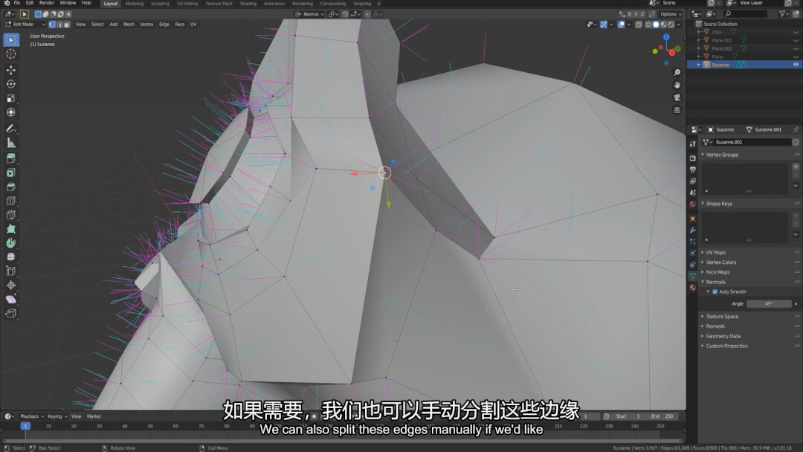
Task: Select the Smooth vertices tool
Action: click(10, 257)
